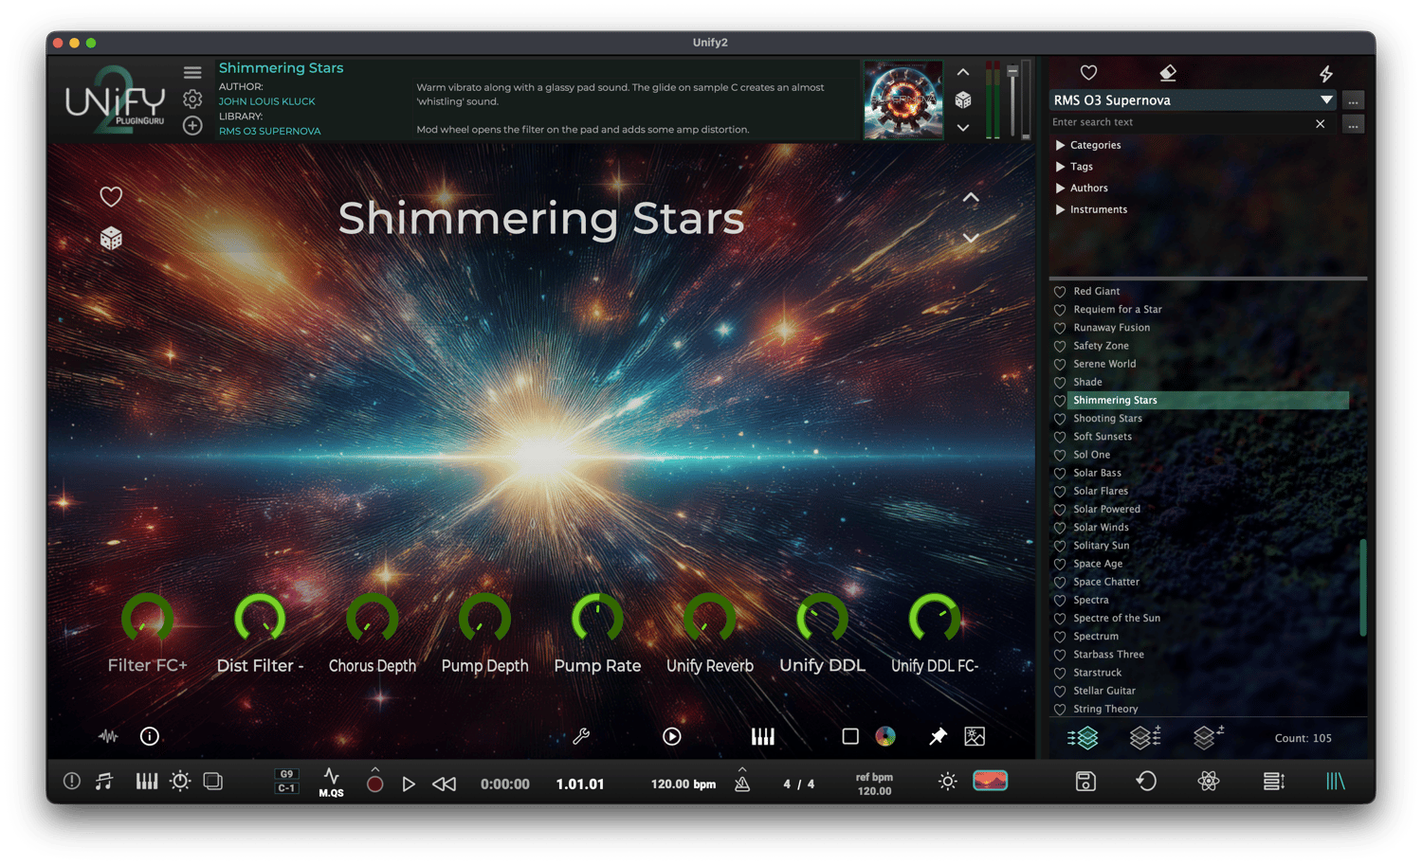
Task: Toggle the library books sidebar icon
Action: (x=1335, y=781)
